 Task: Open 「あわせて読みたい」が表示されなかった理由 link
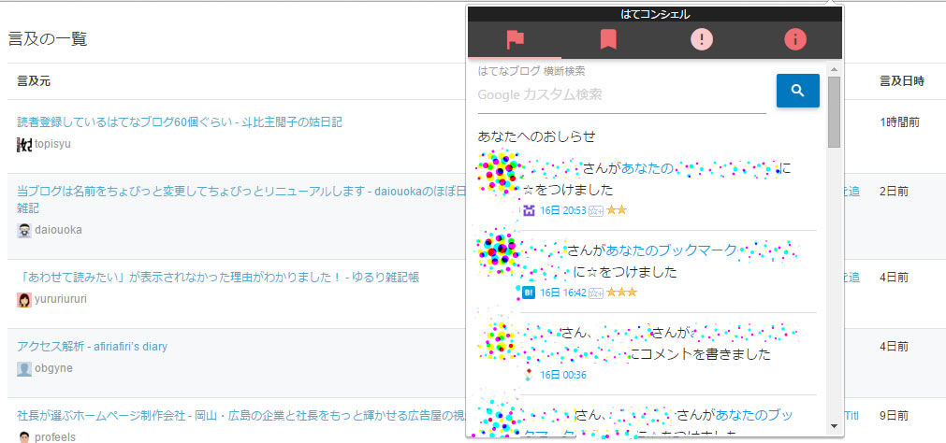click(x=218, y=278)
